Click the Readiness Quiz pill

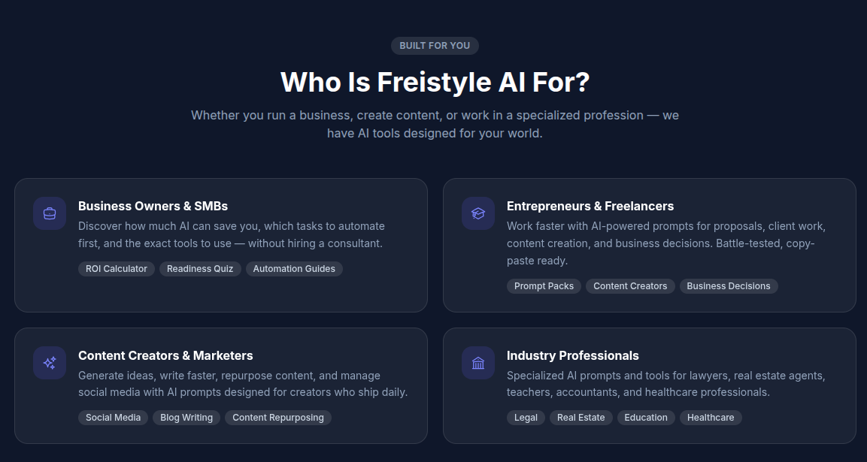click(x=200, y=269)
